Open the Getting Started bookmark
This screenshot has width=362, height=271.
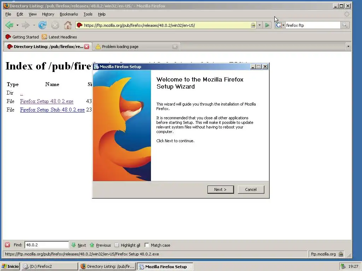point(22,37)
